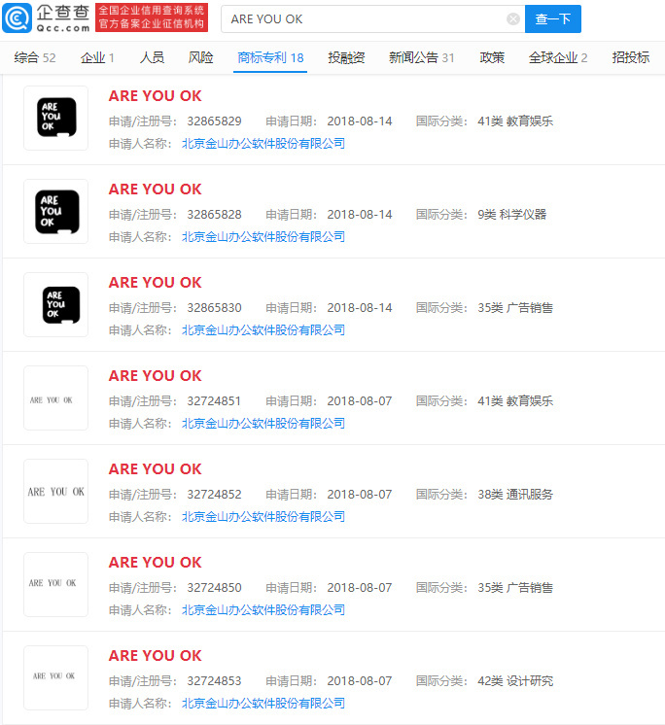Click 35类 广告销售 in row 32865830
Viewport: 665px width, 725px height.
[x=515, y=308]
